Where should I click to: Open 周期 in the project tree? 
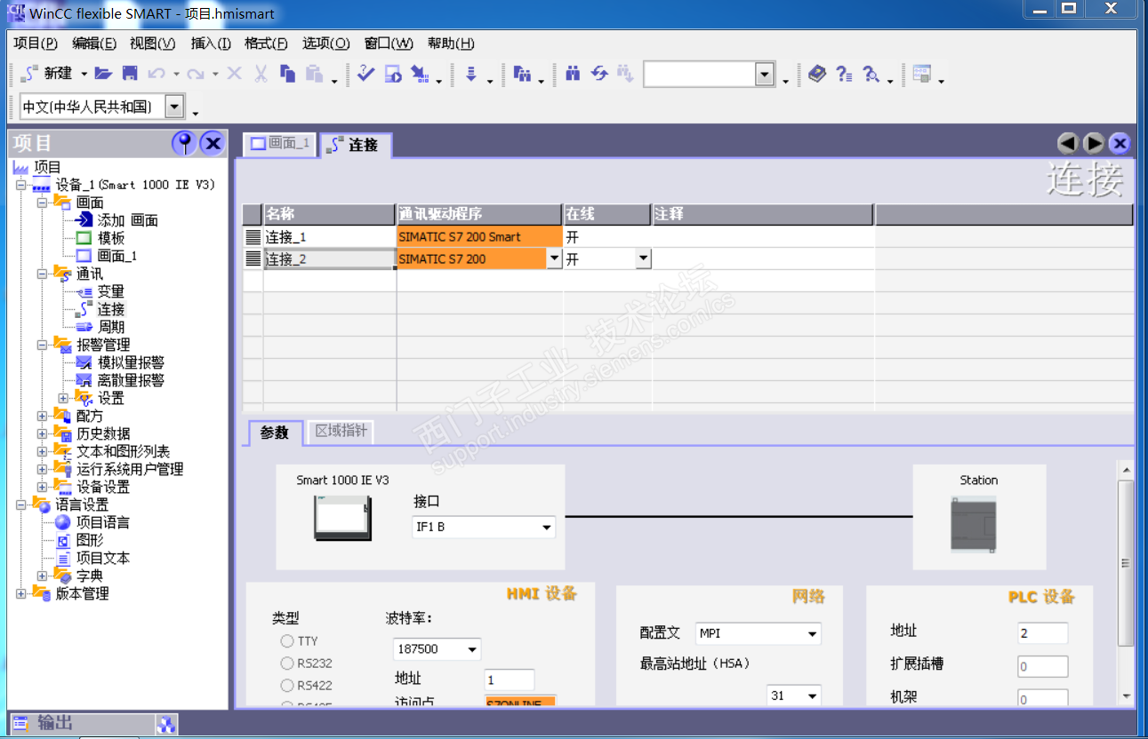[110, 327]
